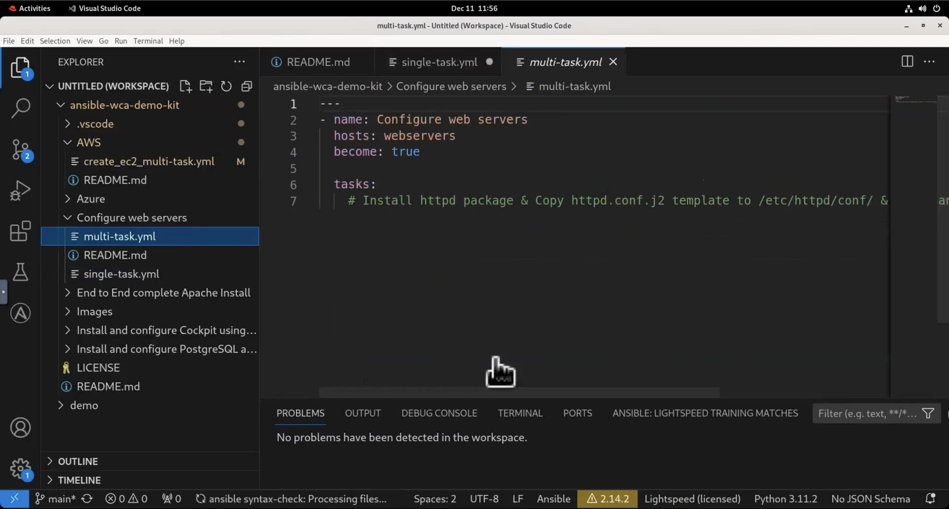The width and height of the screenshot is (949, 509).
Task: Click the Spaces: 2 indentation status item
Action: [435, 499]
